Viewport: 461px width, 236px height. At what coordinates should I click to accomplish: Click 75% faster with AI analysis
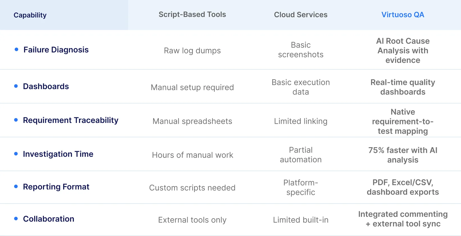point(403,155)
